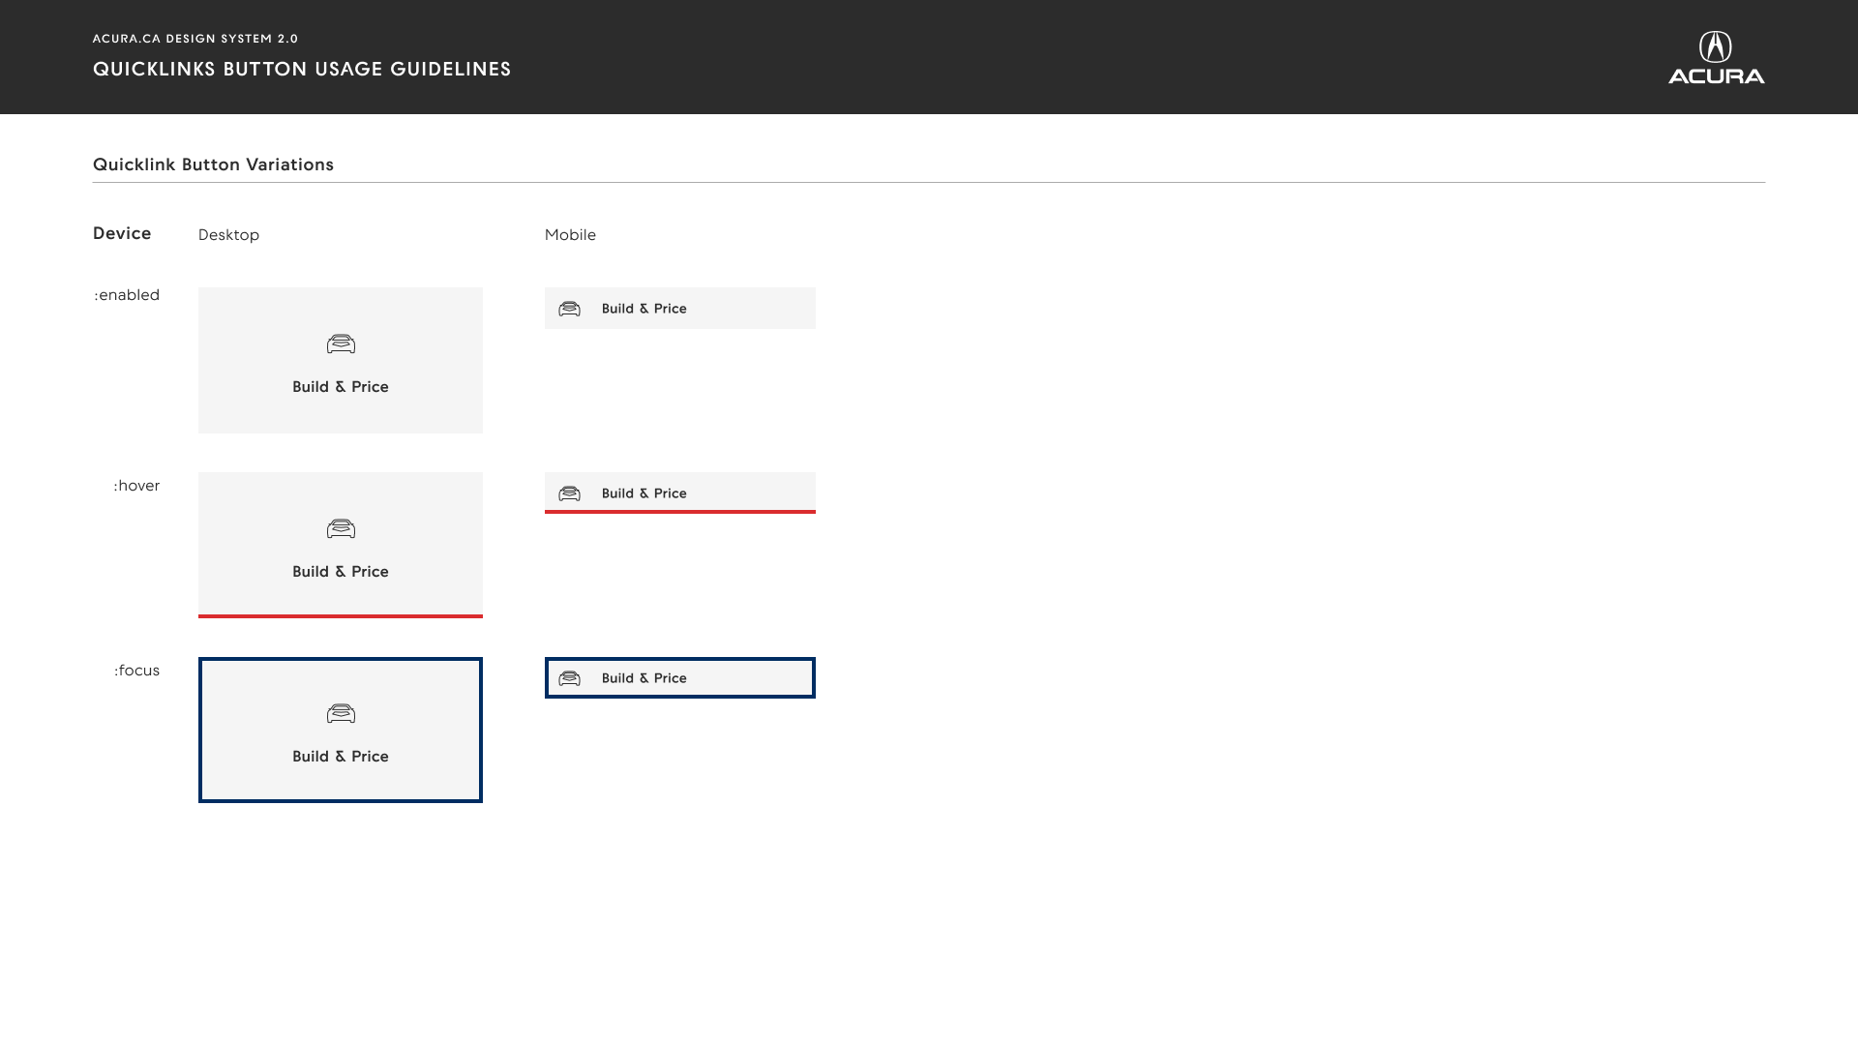The width and height of the screenshot is (1858, 1045).
Task: Tap Build & Price text in mobile hover button
Action: point(644,493)
